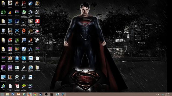Select the Xilisoft FLV Converter icon
Image resolution: width=172 pixels, height=96 pixels.
(37, 13)
